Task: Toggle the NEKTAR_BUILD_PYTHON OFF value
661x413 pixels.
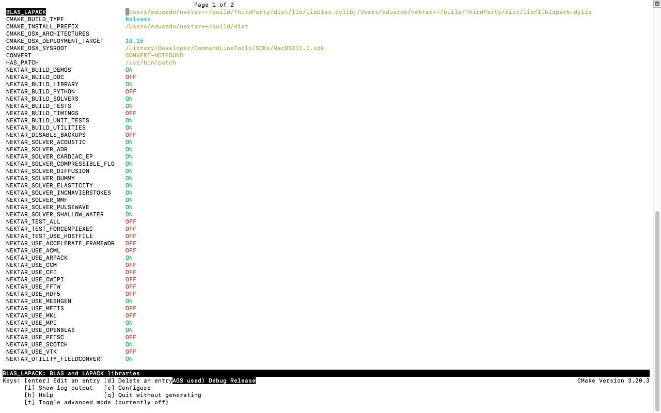Action: [131, 91]
